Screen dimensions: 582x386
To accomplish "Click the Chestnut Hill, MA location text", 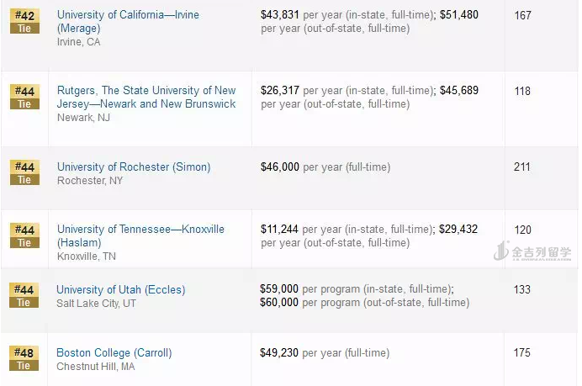I will coord(95,366).
